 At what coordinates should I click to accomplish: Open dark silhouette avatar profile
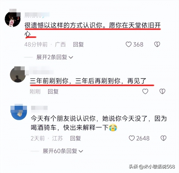coord(18,74)
